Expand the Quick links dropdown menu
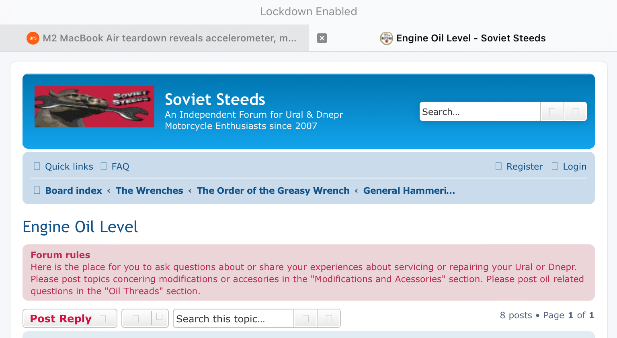This screenshot has width=617, height=338. [x=69, y=166]
